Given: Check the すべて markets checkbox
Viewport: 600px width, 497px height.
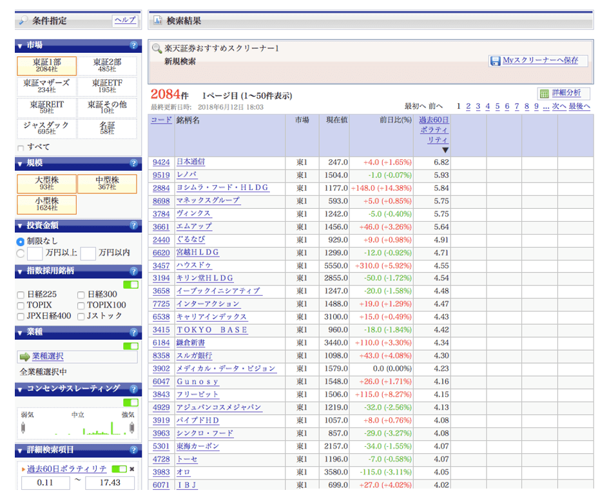Looking at the screenshot, I should click(x=21, y=148).
